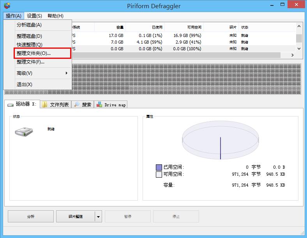307x238 pixels.
Task: Click the 16.9 GB (99%) free space cell
Action: 187,35
